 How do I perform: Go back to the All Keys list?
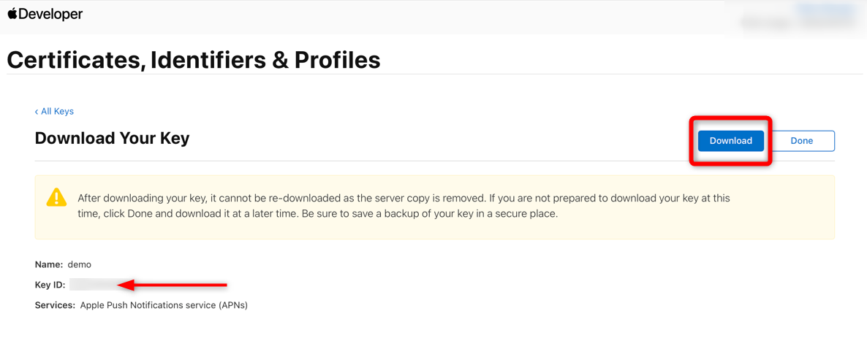54,112
